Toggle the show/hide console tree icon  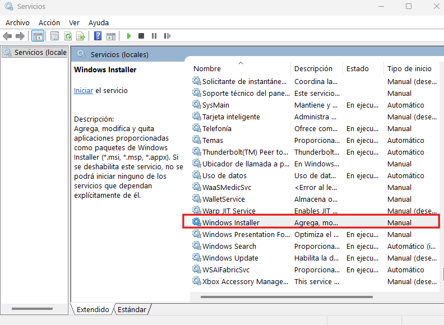point(38,36)
